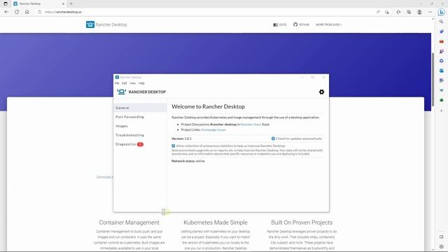Select Diagnostics in the sidebar
448x252 pixels.
(x=140, y=144)
